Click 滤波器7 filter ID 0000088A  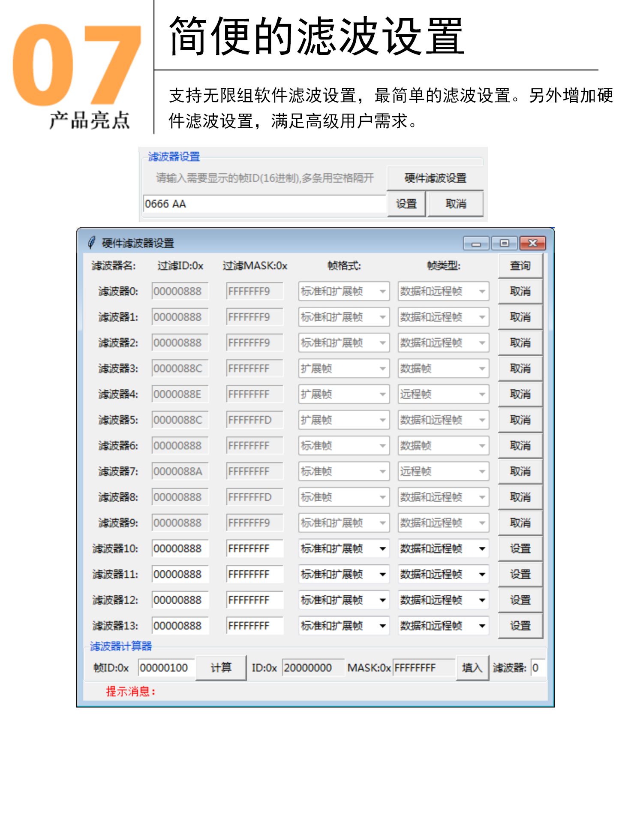pyautogui.click(x=180, y=472)
